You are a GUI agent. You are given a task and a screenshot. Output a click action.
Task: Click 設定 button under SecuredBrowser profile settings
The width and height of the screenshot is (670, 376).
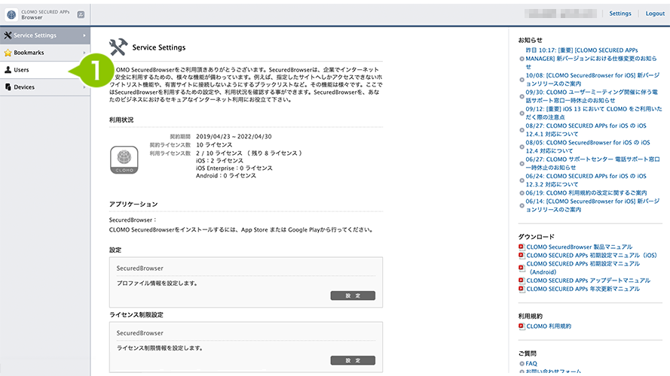click(353, 296)
